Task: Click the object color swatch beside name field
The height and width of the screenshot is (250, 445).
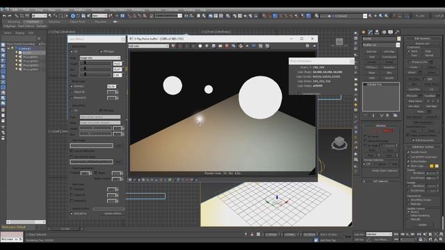Action: pyautogui.click(x=398, y=39)
